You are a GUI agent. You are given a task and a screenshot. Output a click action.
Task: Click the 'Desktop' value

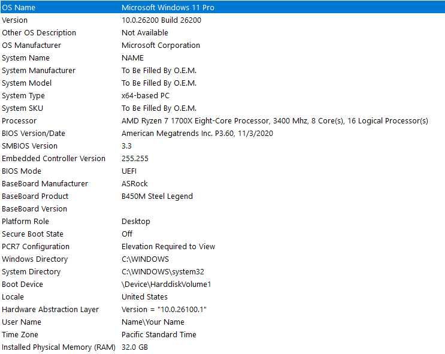pyautogui.click(x=136, y=222)
